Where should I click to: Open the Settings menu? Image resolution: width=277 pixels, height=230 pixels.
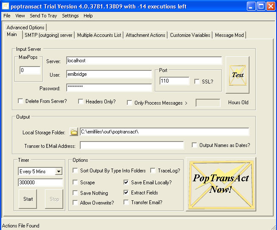tap(70, 16)
